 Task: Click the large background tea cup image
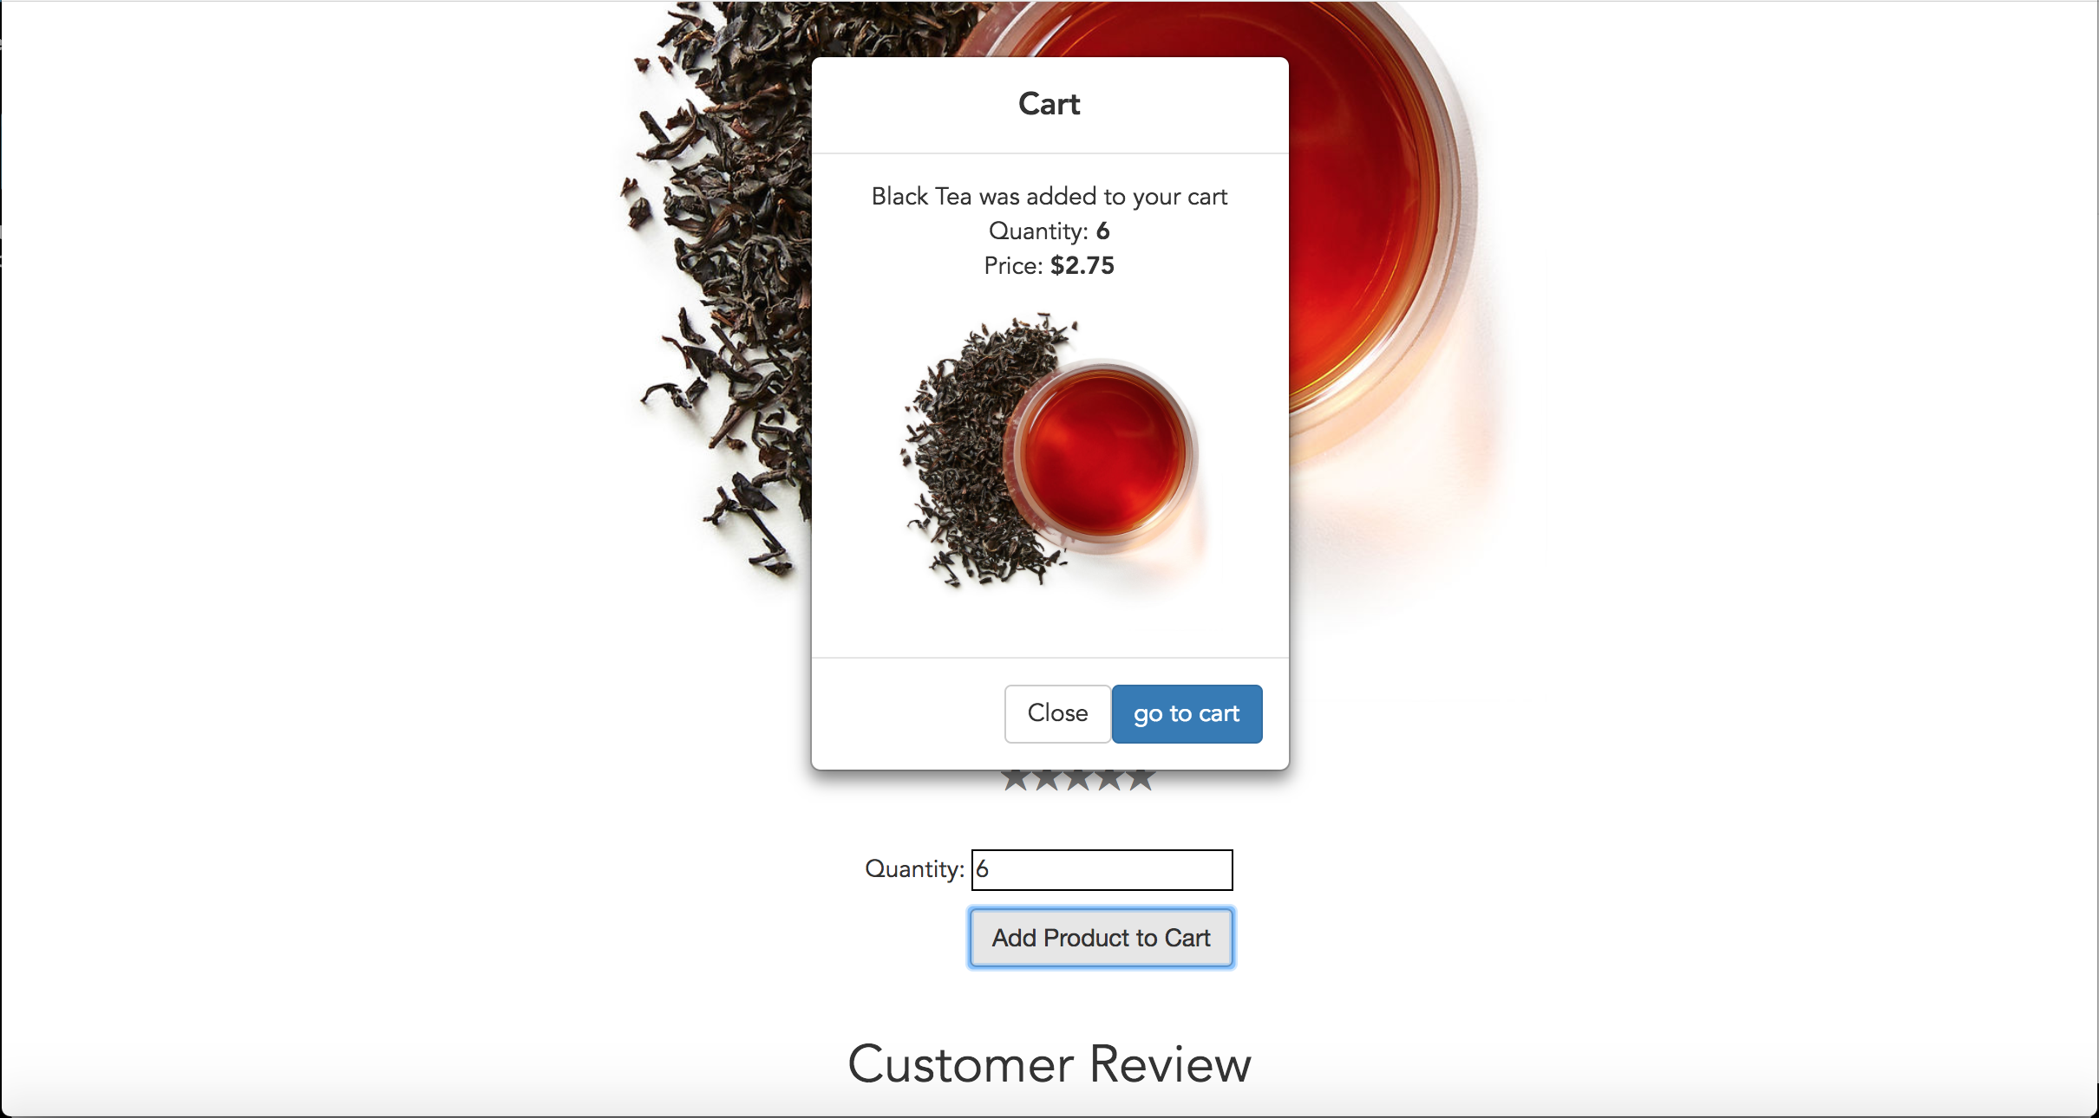pyautogui.click(x=1388, y=217)
